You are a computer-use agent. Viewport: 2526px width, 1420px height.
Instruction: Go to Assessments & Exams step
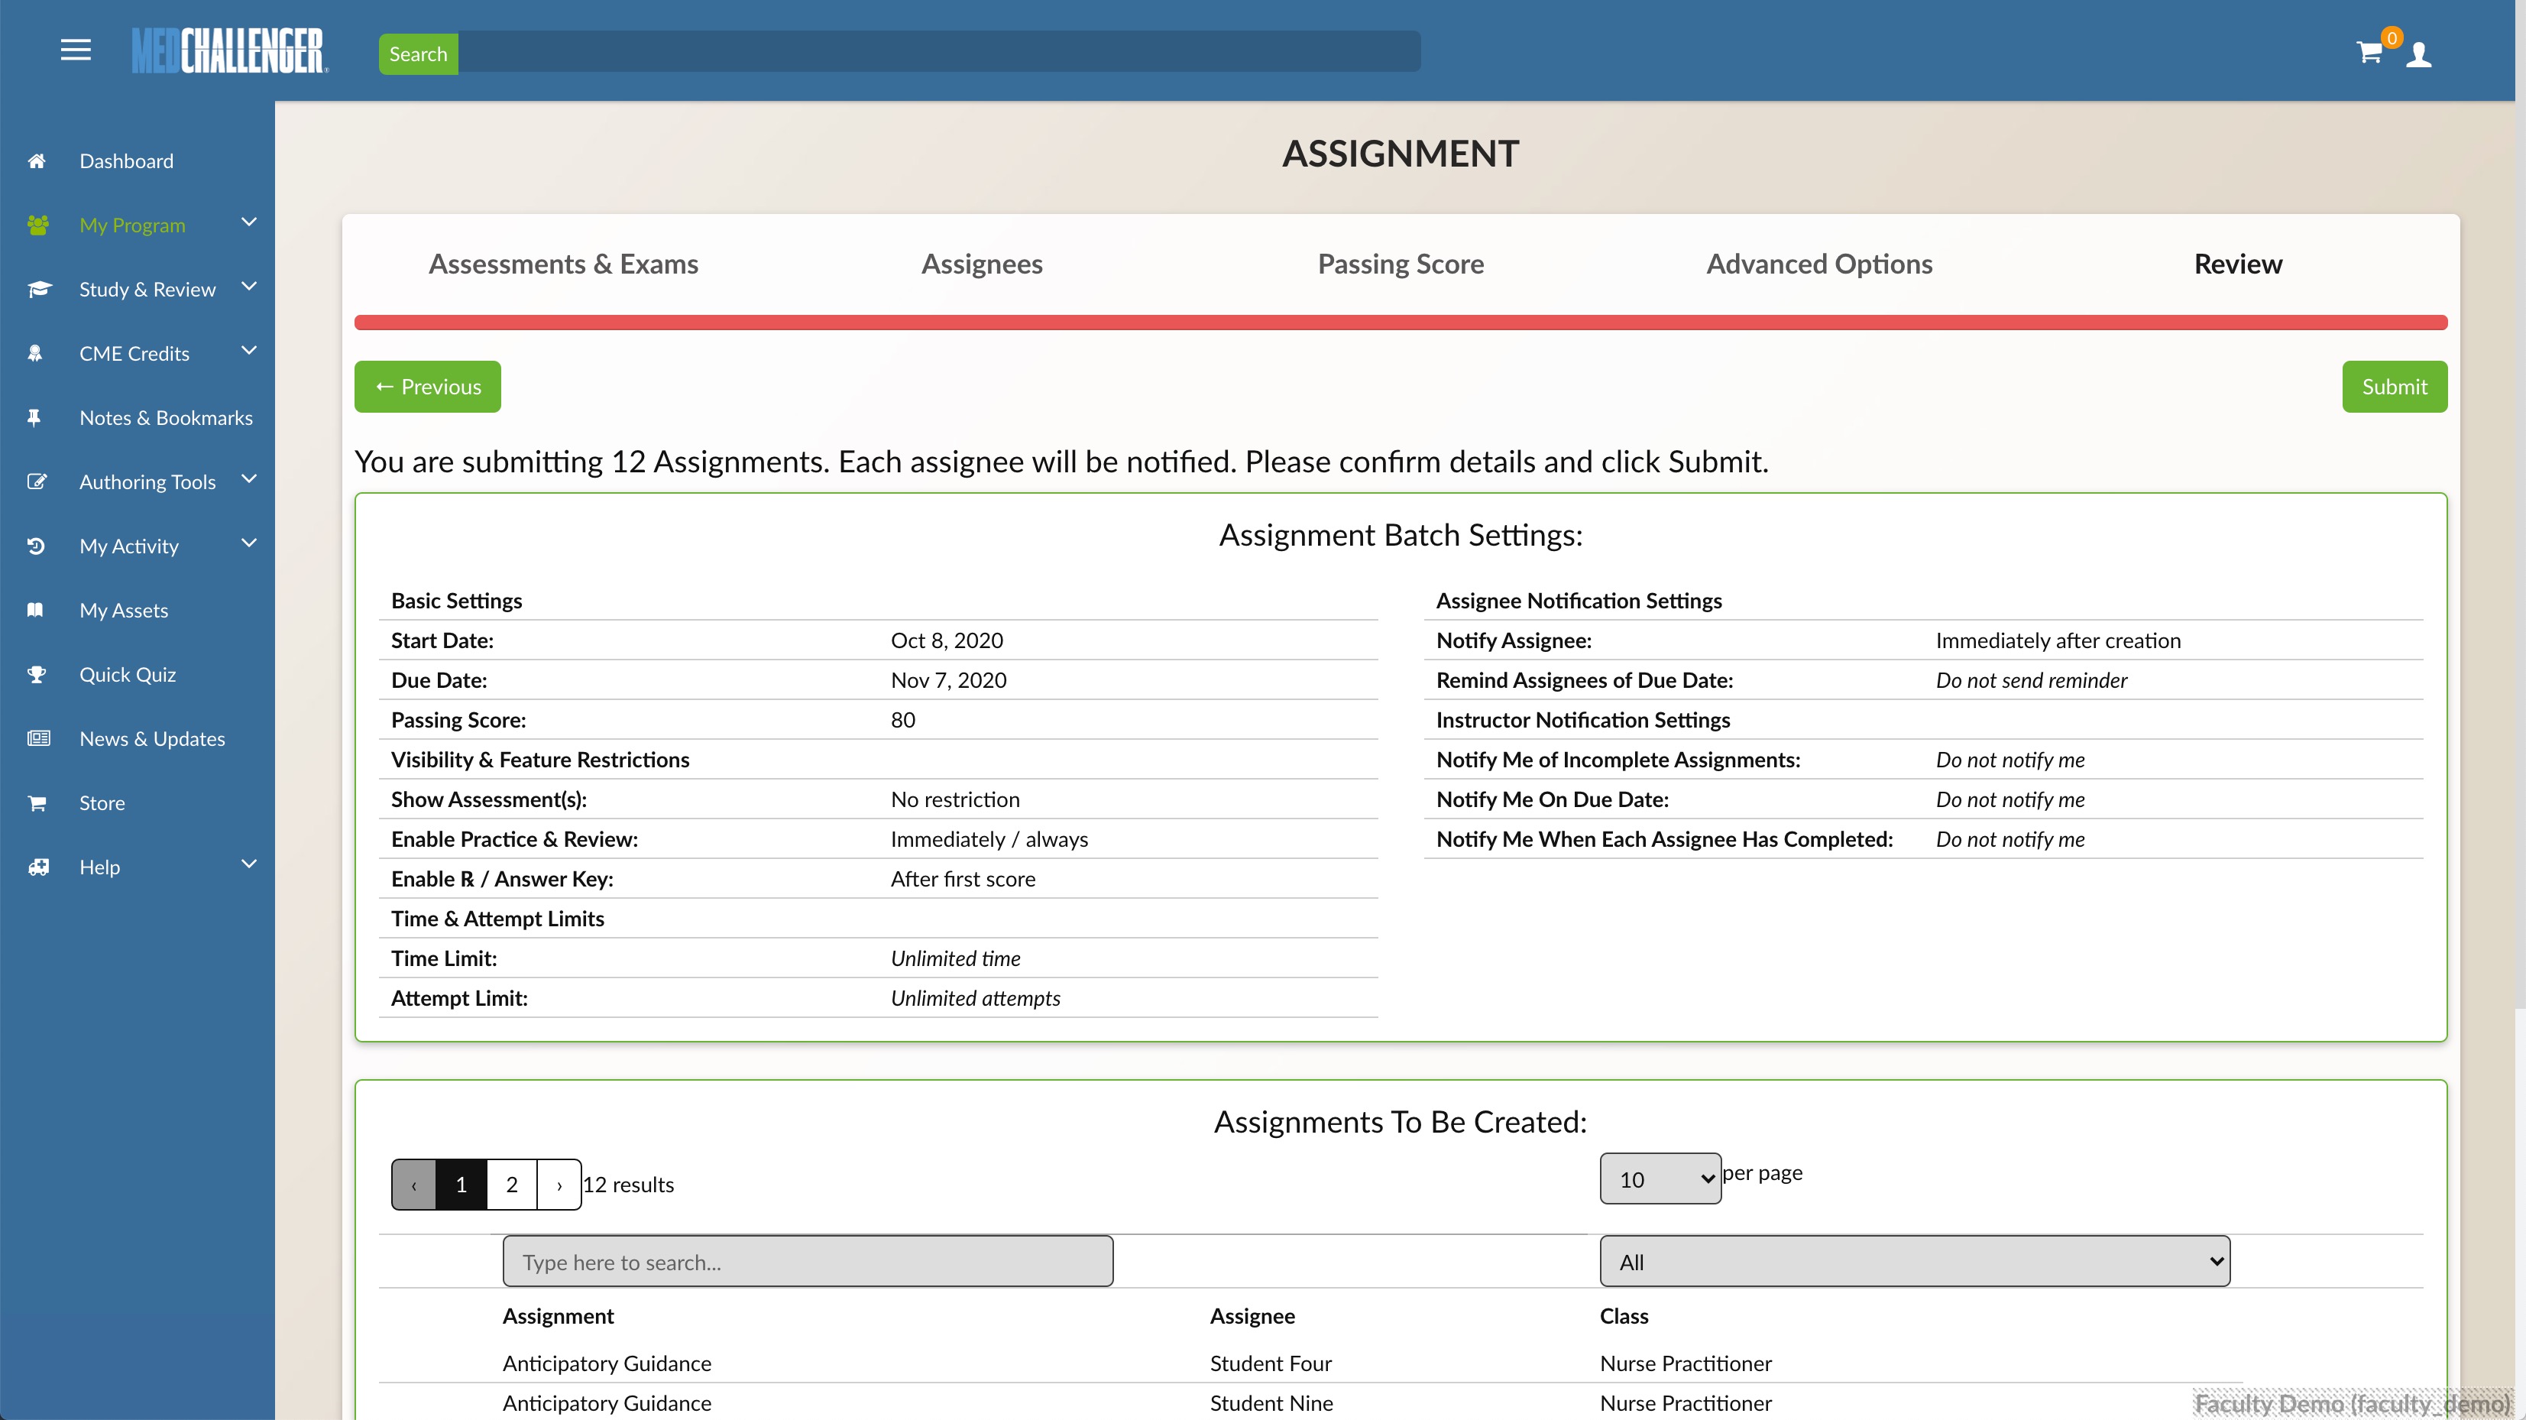tap(563, 264)
